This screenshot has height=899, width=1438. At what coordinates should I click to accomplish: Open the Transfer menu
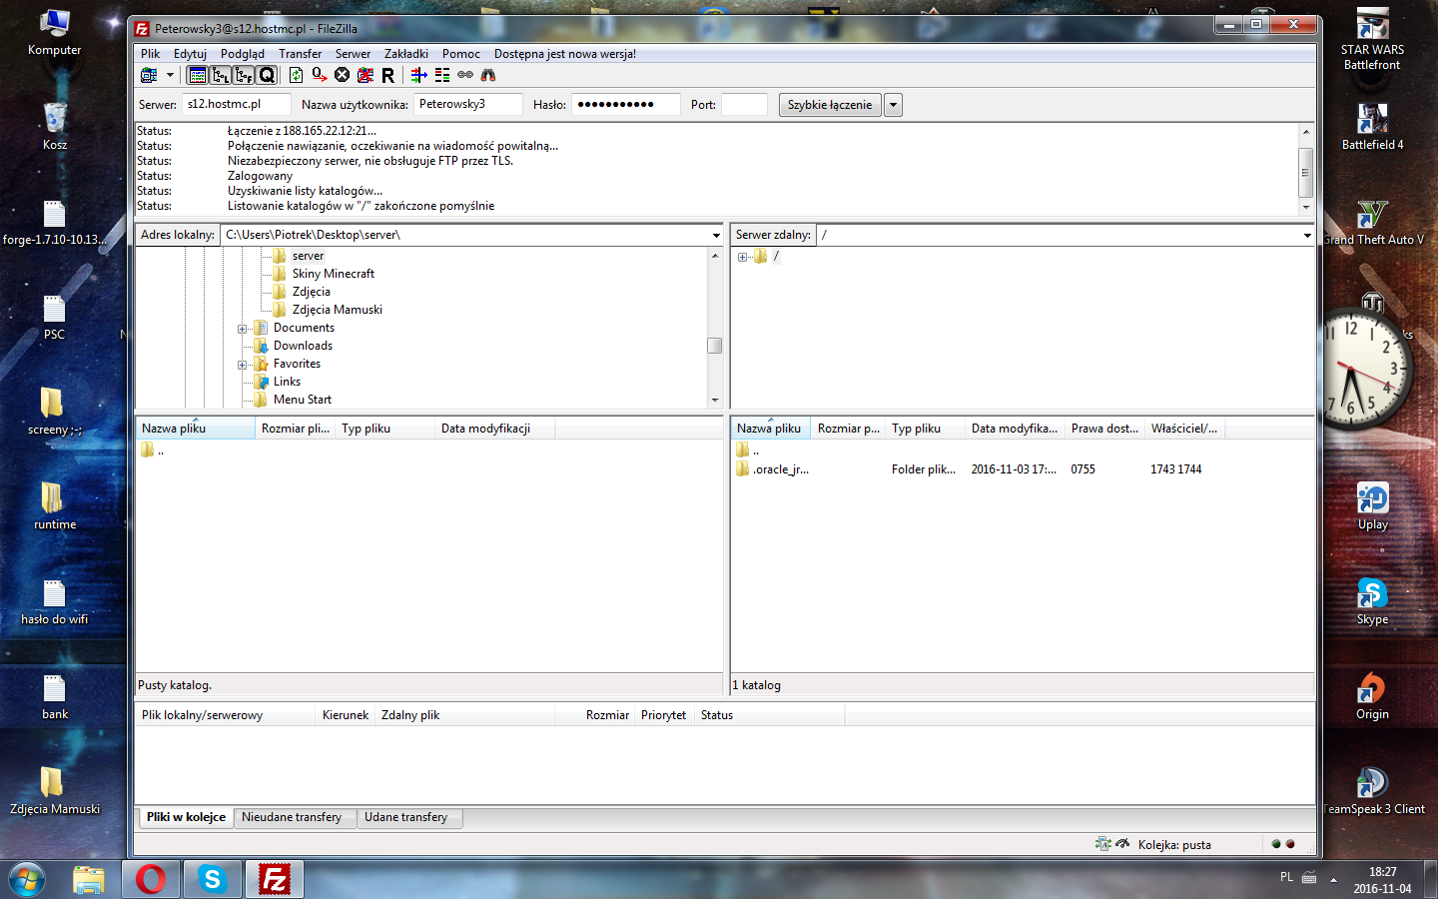coord(300,54)
